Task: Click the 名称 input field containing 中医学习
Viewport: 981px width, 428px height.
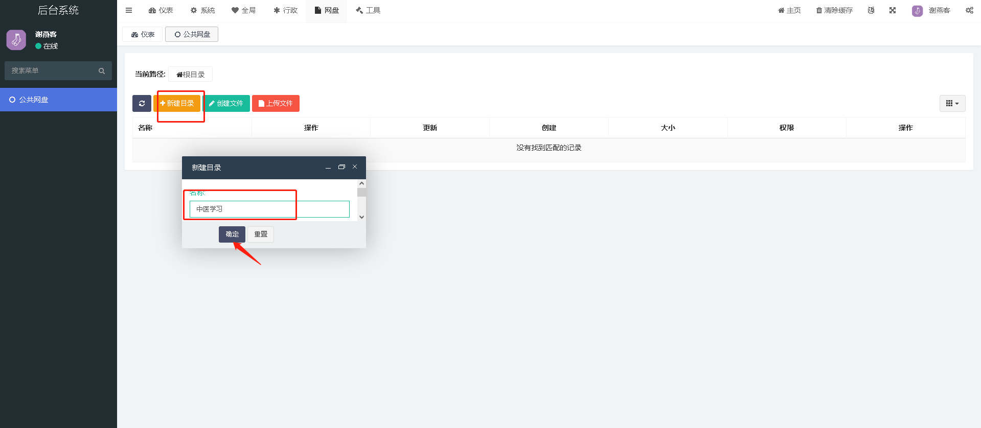Action: coord(269,209)
